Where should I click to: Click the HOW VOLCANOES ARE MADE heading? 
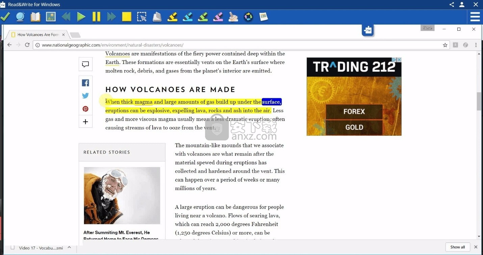point(170,90)
